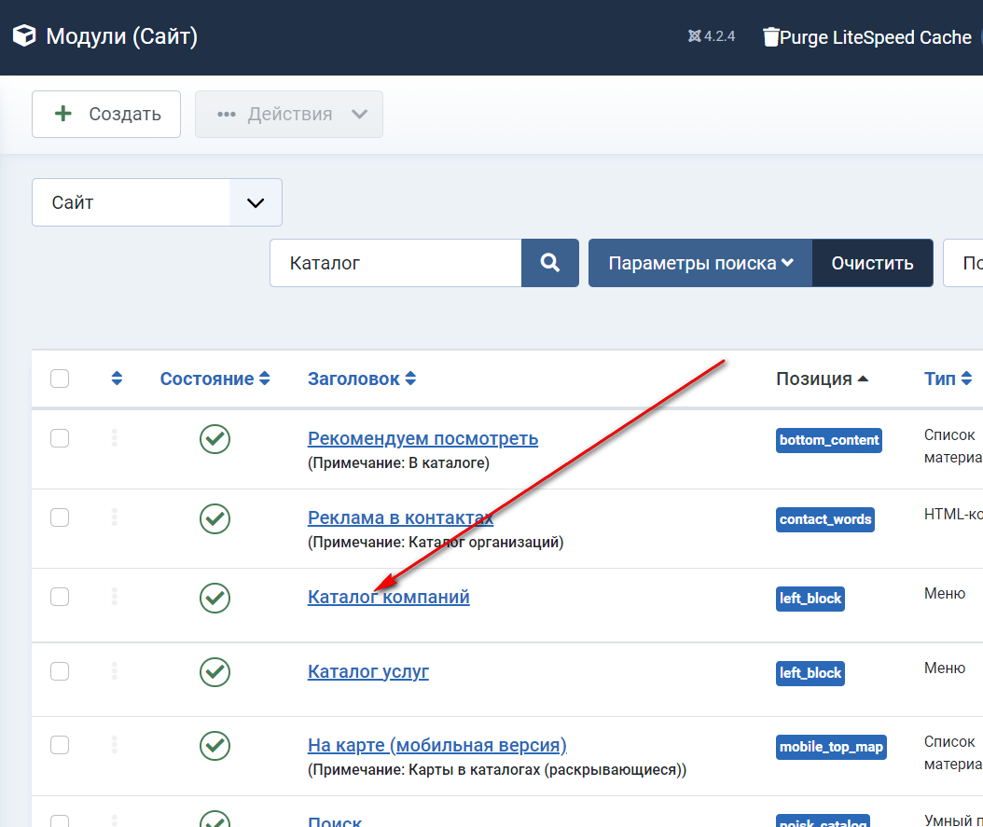
Task: Click the Joomla 4.2.4 version icon
Action: click(694, 37)
